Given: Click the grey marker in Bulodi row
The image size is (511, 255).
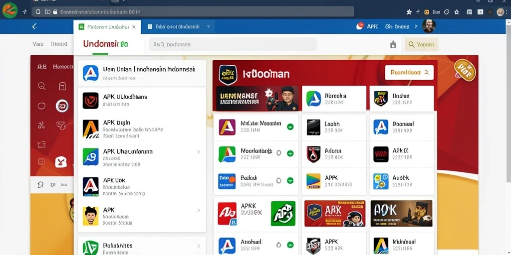Looking at the screenshot, I should (x=278, y=180).
